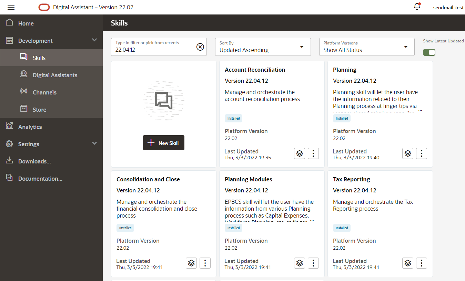Click the notifications bell icon
The image size is (465, 281).
(417, 7)
